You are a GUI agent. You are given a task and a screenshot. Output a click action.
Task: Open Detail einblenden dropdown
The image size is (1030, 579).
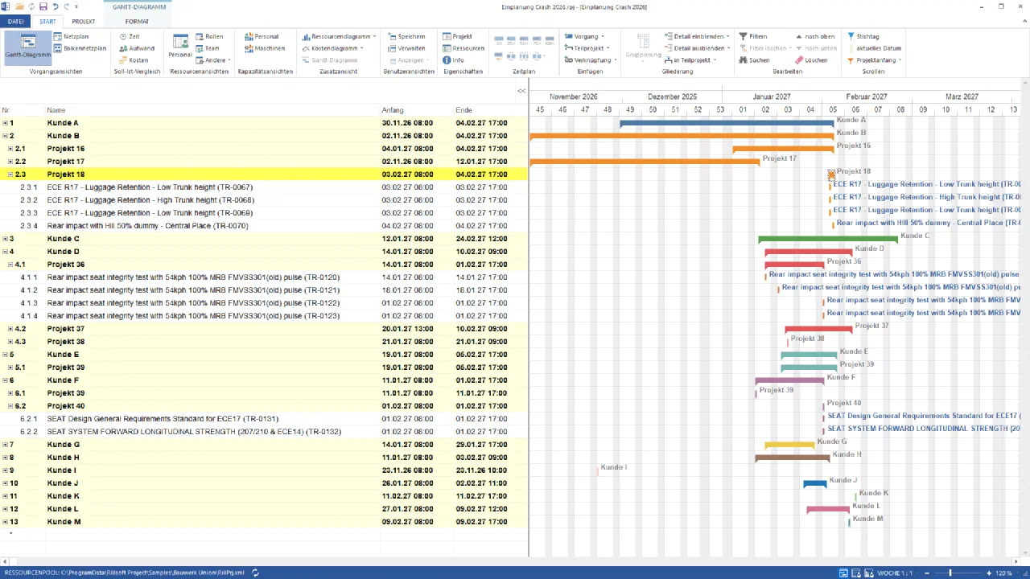tap(697, 36)
